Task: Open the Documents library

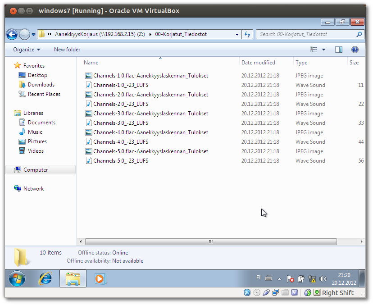Action: click(x=41, y=123)
